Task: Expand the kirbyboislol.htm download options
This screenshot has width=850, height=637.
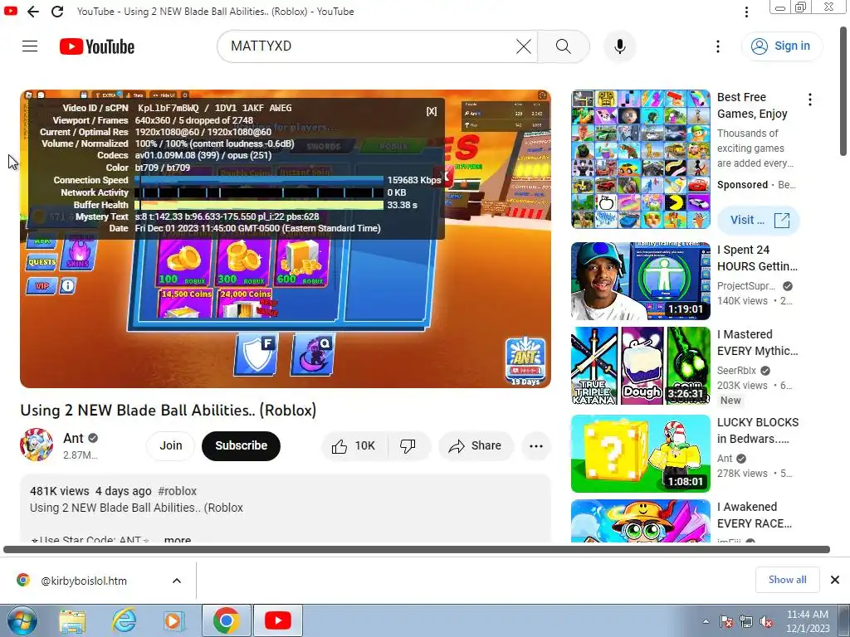Action: pyautogui.click(x=177, y=581)
